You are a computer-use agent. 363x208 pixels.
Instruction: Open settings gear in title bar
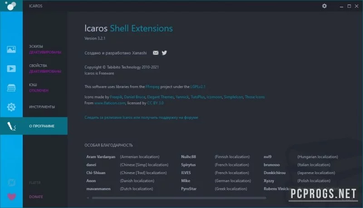pyautogui.click(x=324, y=6)
